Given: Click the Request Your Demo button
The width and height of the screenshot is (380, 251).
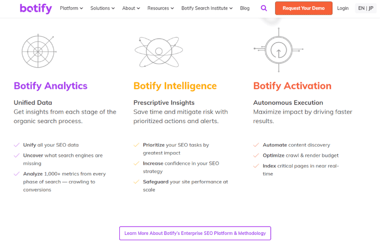Looking at the screenshot, I should pyautogui.click(x=304, y=8).
